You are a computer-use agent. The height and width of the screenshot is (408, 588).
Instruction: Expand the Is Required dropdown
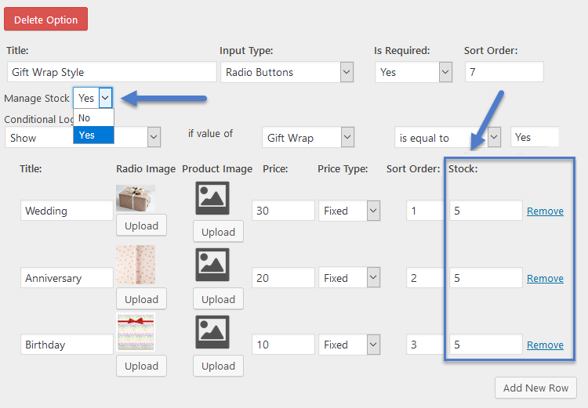413,72
